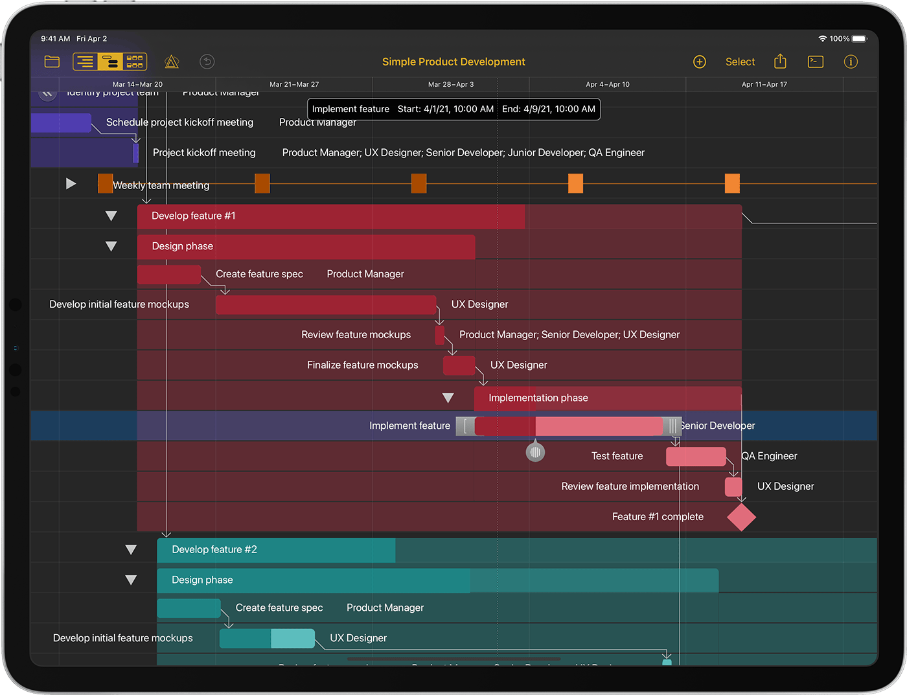
Task: Tap the double-chevron collapse button at left
Action: tap(47, 93)
